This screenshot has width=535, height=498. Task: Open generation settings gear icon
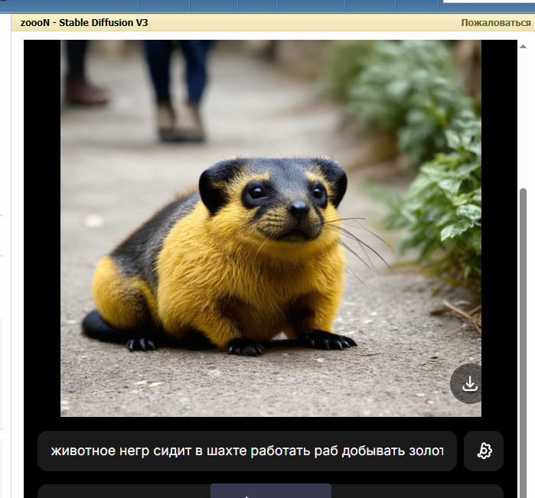484,451
